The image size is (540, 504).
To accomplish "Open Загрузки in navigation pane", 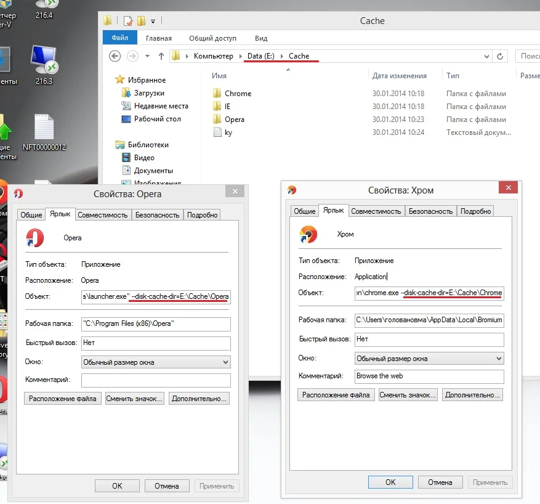I will pyautogui.click(x=149, y=93).
